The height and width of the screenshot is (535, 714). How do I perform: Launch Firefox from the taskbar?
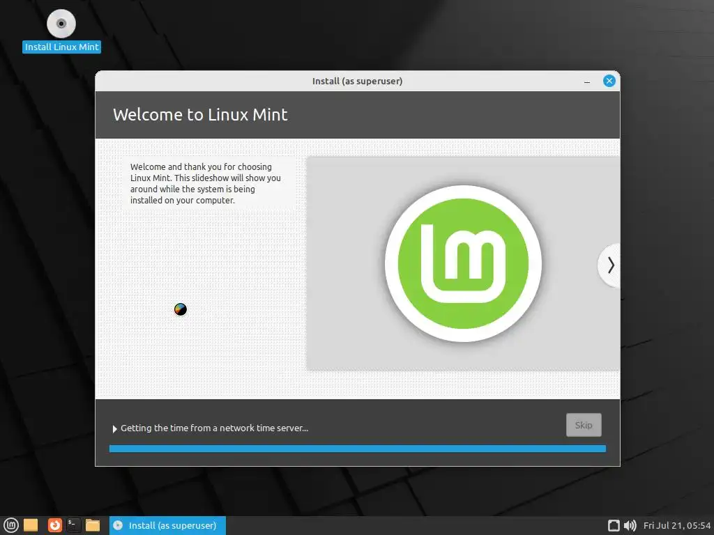(55, 525)
